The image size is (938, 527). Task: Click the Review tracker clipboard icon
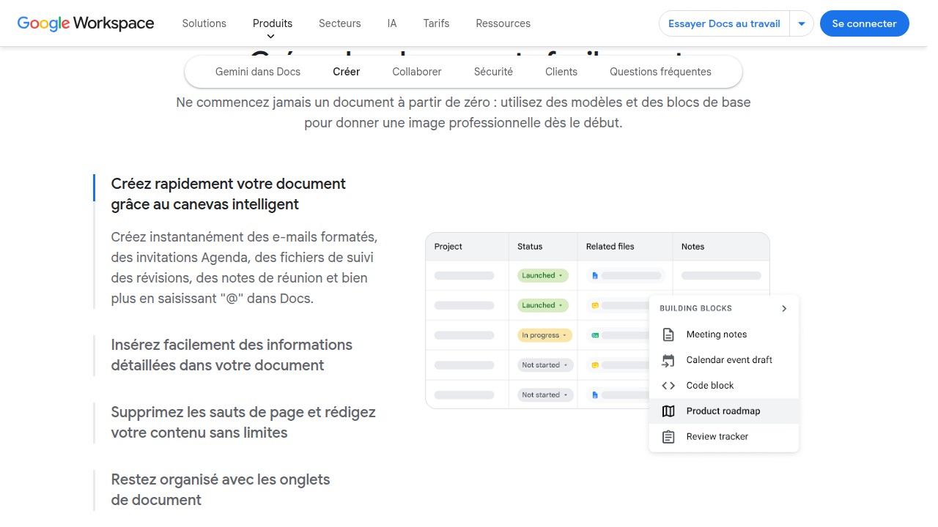(668, 437)
